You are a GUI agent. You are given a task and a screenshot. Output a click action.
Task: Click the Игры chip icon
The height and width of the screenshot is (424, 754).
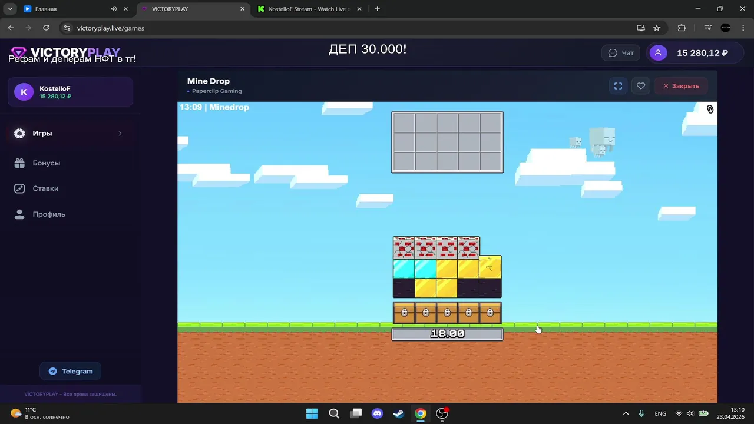point(19,134)
